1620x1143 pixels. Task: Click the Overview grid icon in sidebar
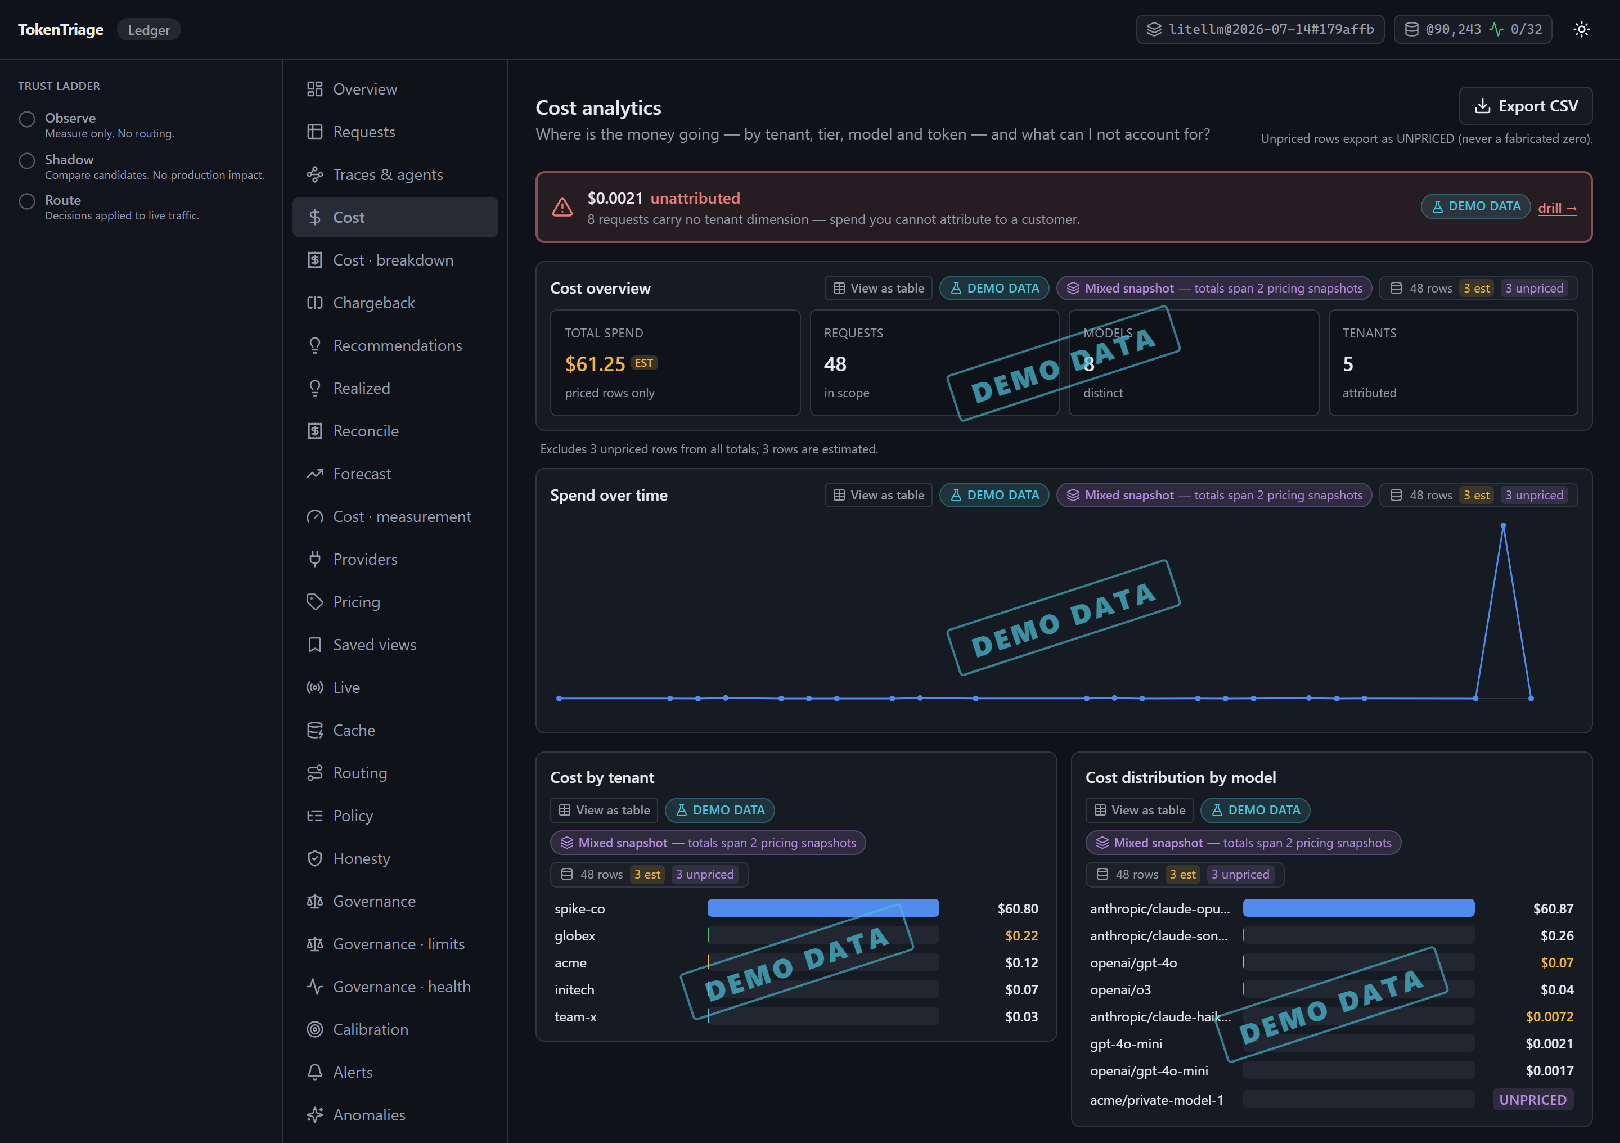coord(314,89)
